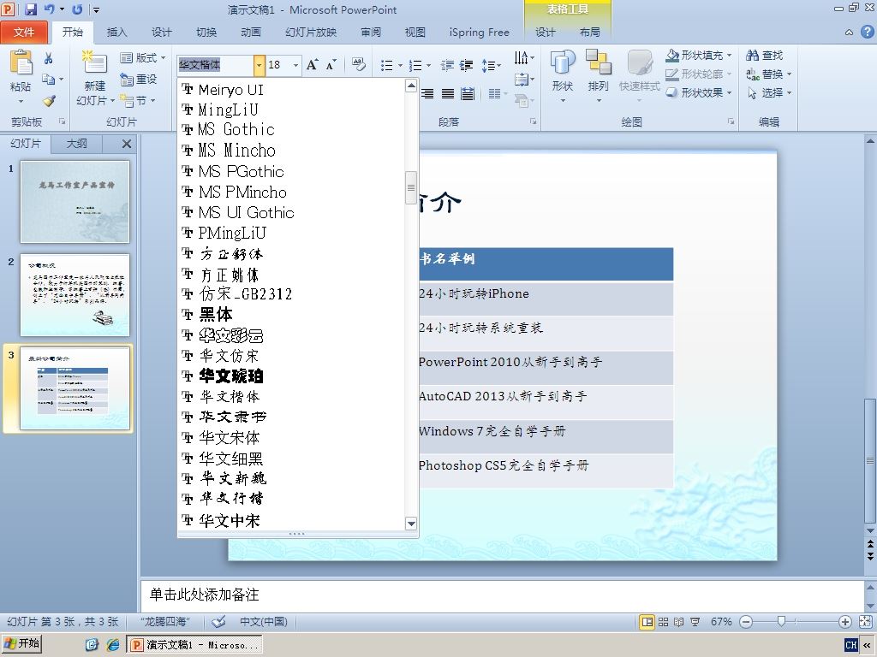Select slide 2 thumbnail
This screenshot has height=657, width=877.
[x=75, y=295]
